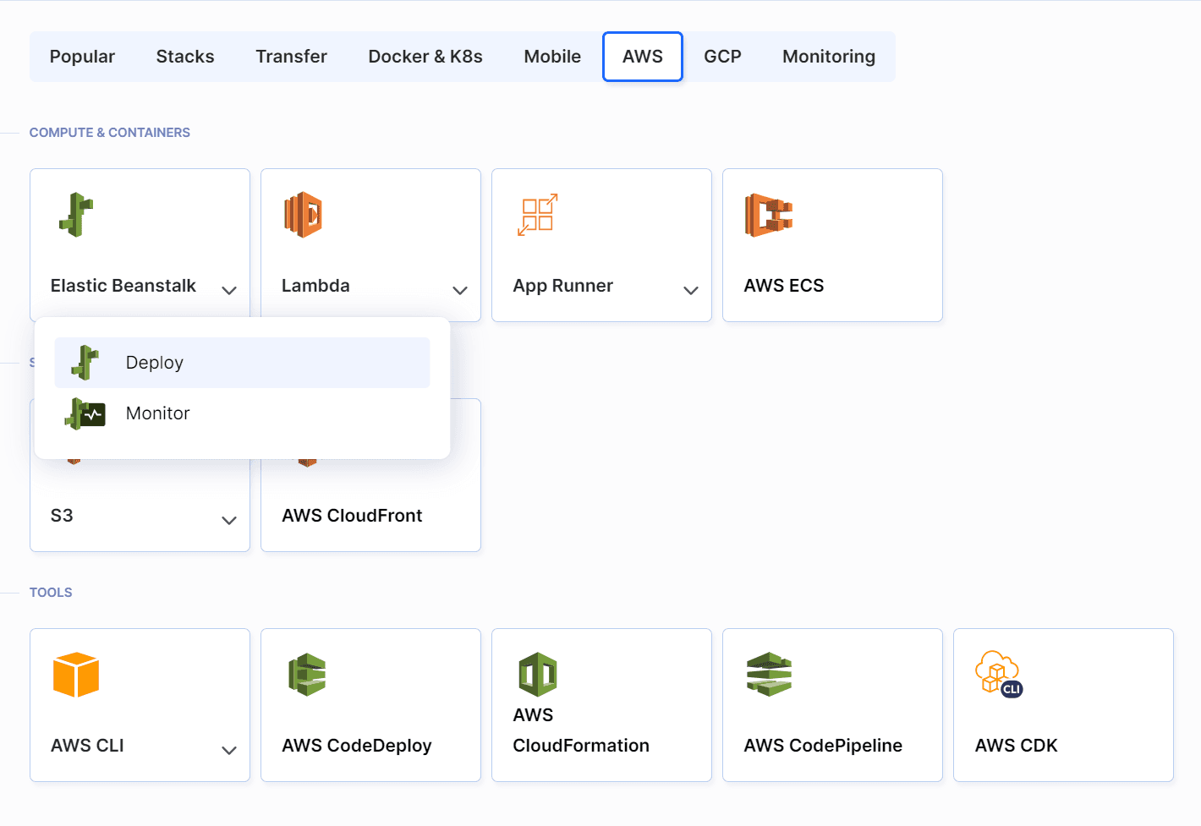Switch to the GCP tab
Screen dimensions: 1201x826
(x=722, y=57)
